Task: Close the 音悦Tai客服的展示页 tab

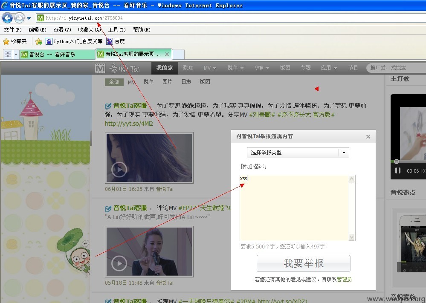Action: click(167, 54)
